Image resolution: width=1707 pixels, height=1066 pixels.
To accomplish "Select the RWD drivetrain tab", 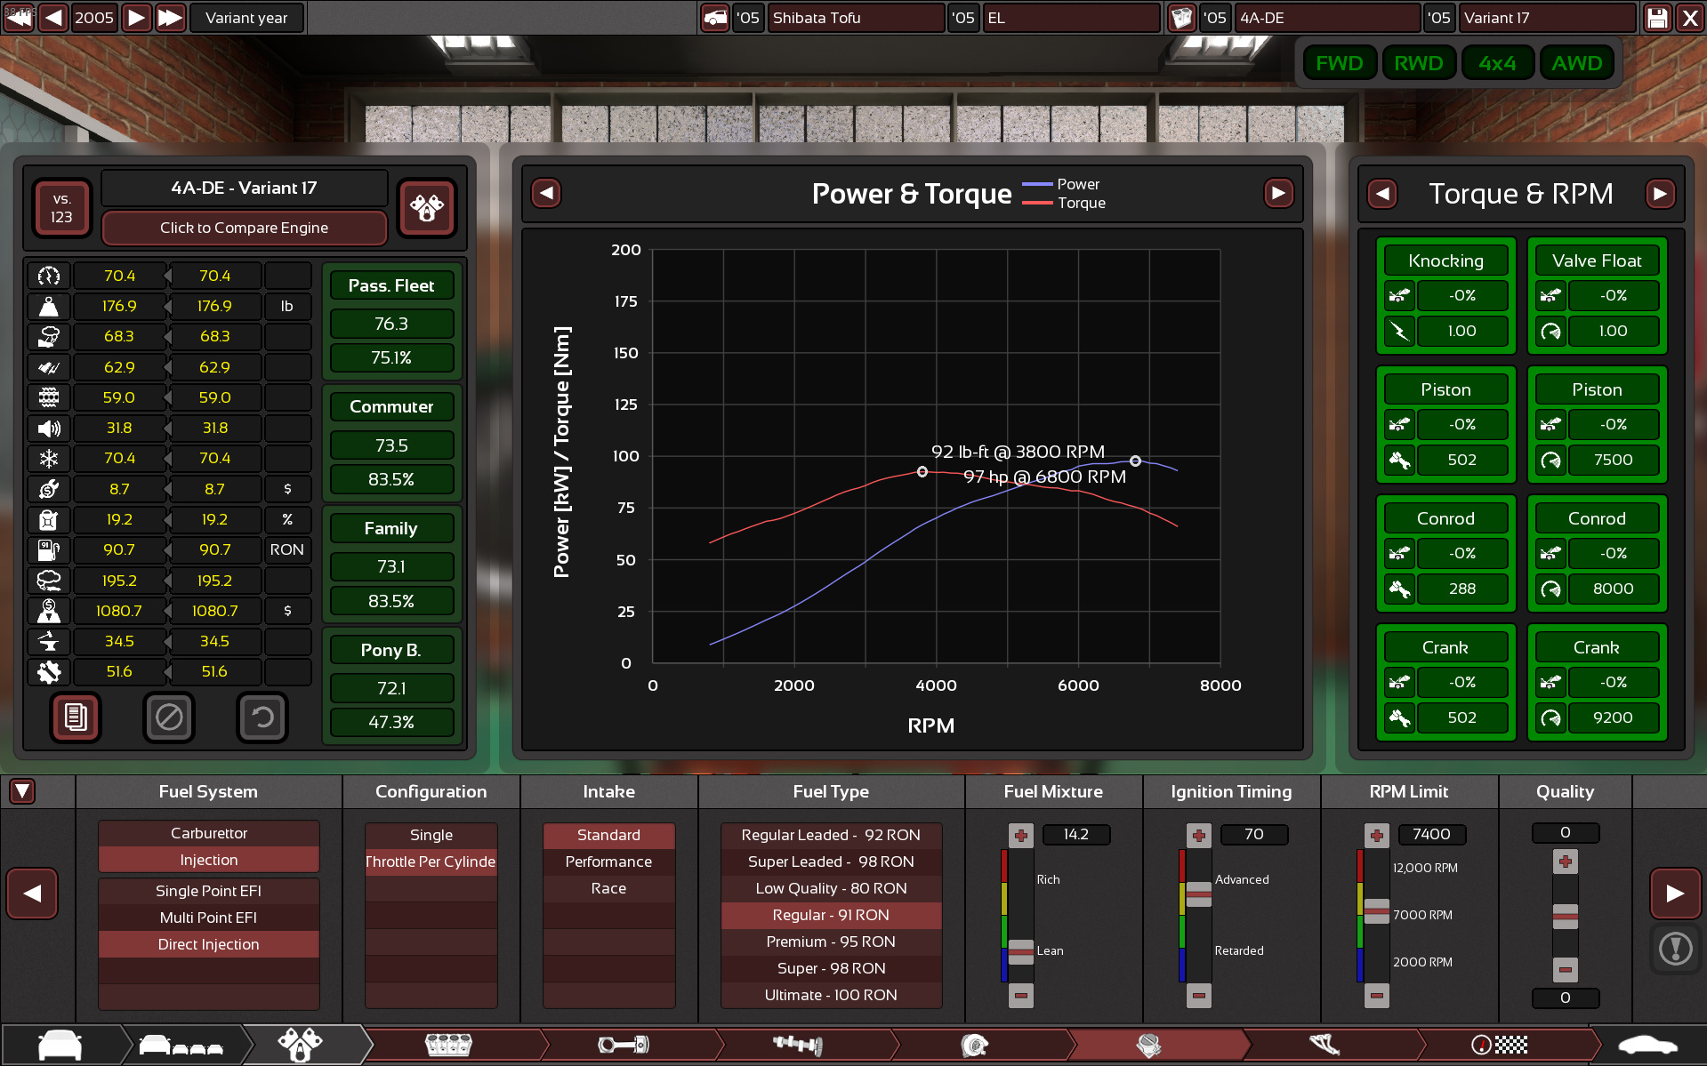I will pyautogui.click(x=1418, y=63).
